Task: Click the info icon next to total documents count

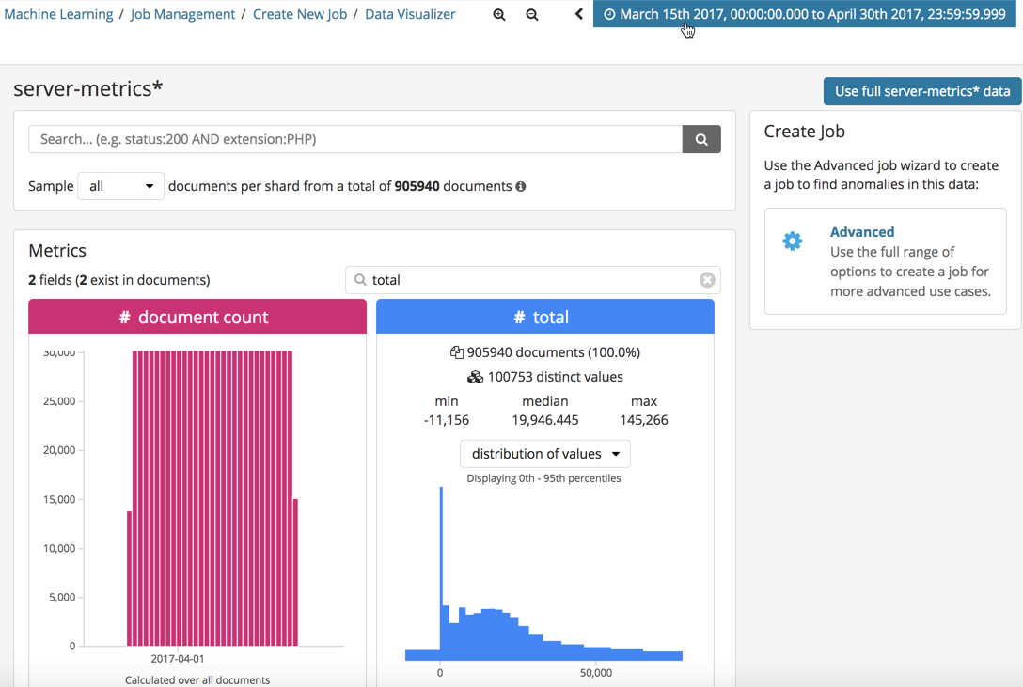Action: coord(521,186)
